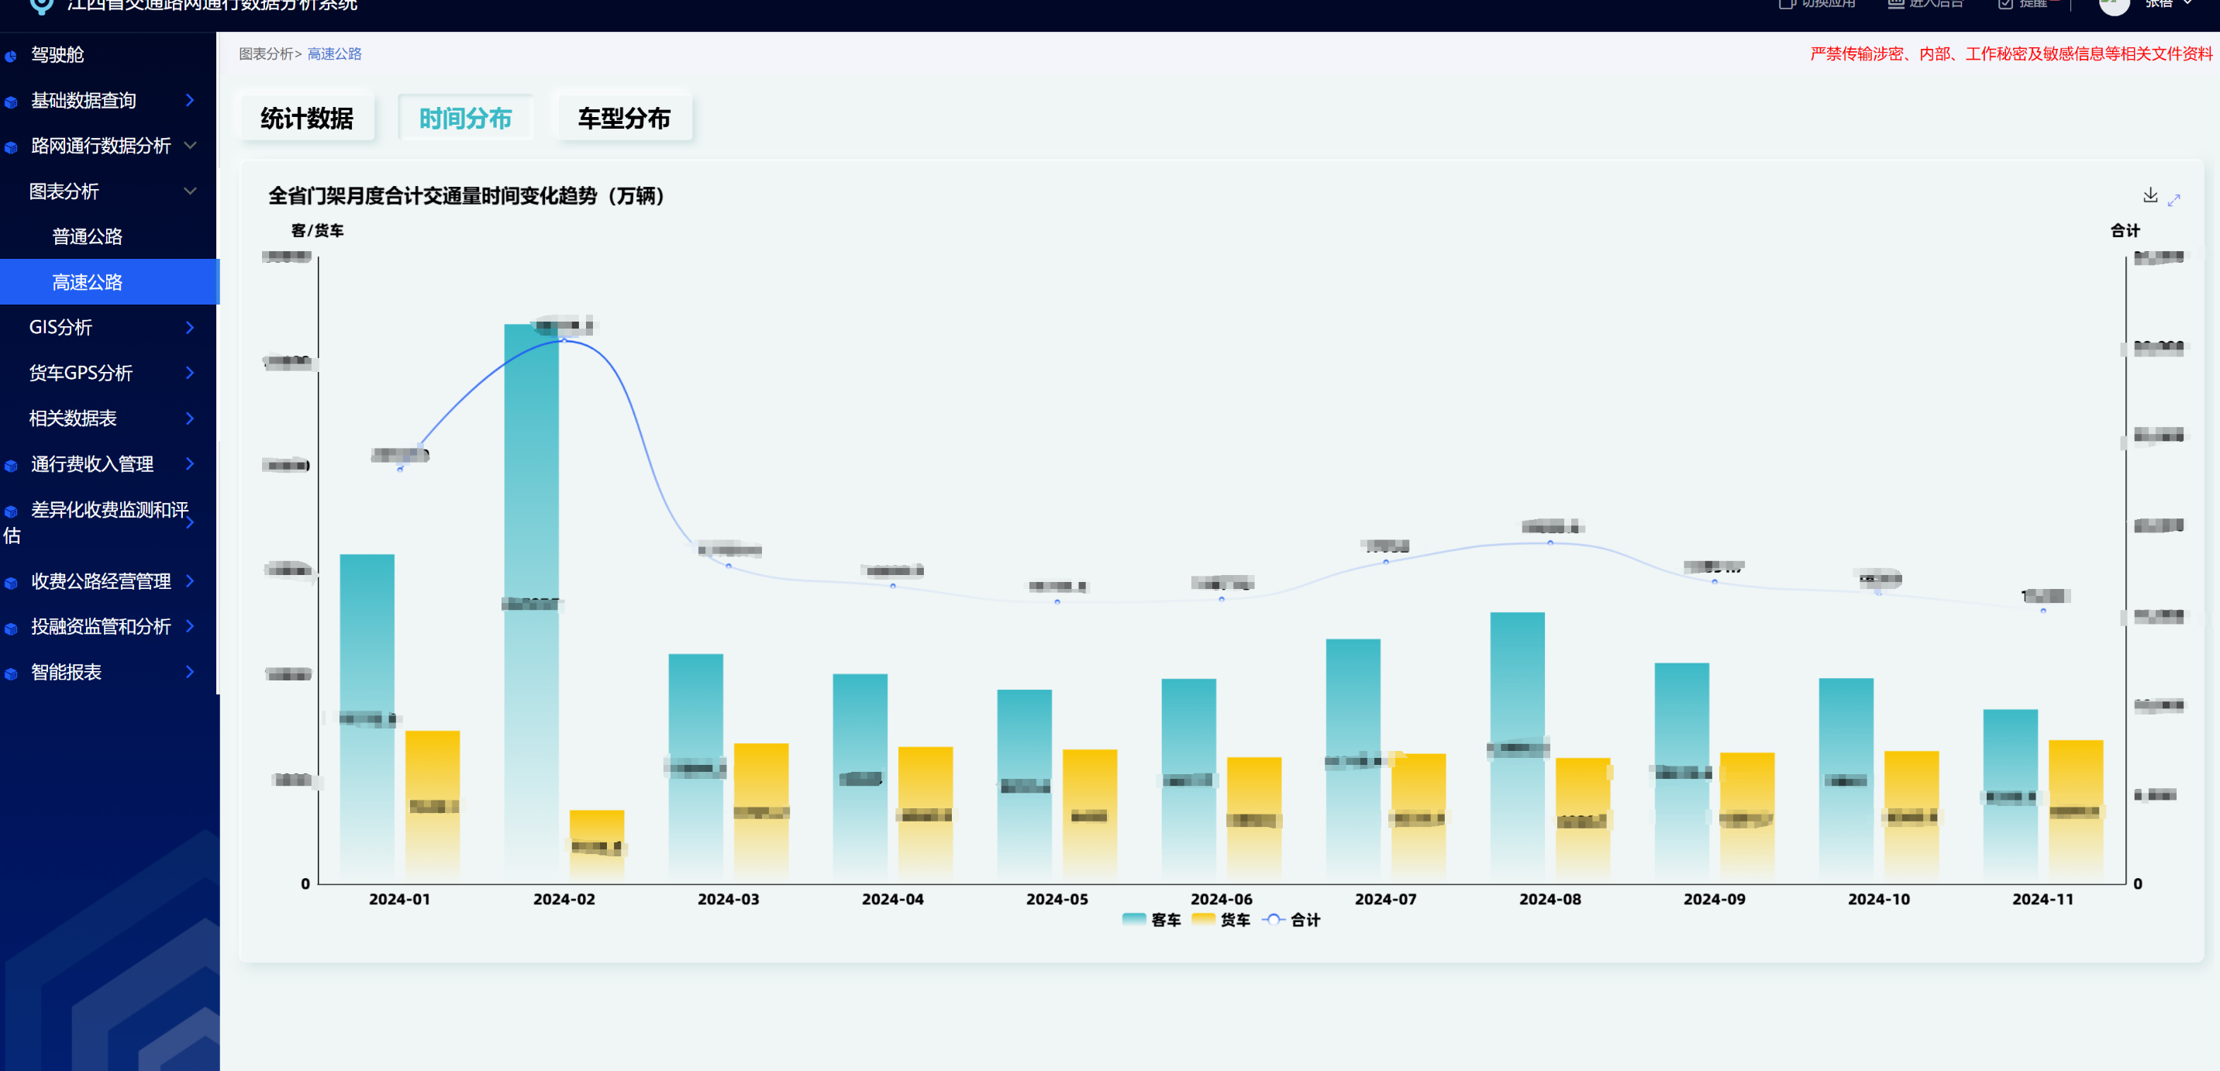Viewport: 2220px width, 1071px height.
Task: Click the 合计 line point for 2024-04
Action: [893, 586]
